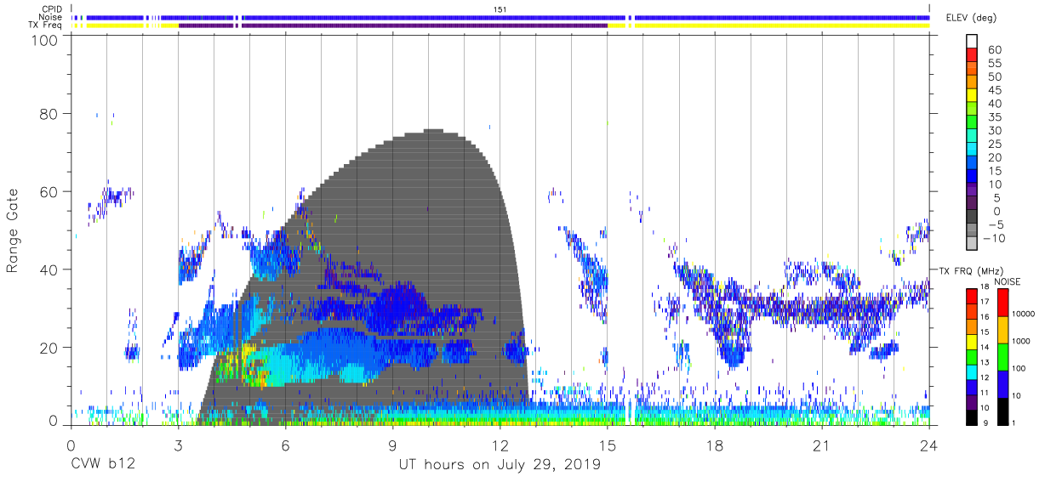Click the 100 label on the NOISE scale
1045x482 pixels.
click(1020, 368)
